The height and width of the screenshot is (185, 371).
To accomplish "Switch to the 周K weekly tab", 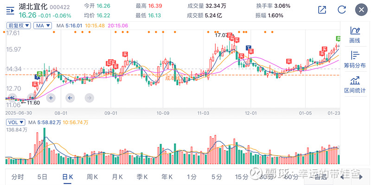I will [92, 177].
